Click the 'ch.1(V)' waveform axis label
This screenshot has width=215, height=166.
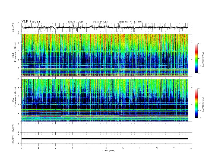point(13,28)
